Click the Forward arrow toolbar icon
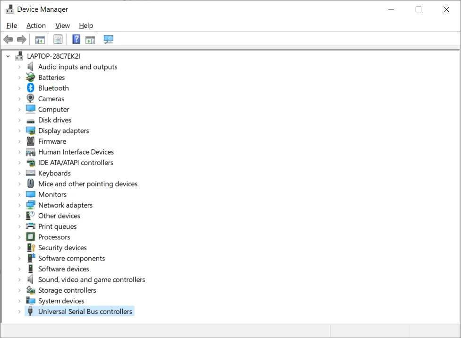Screen dimensions: 461x339 coord(21,39)
